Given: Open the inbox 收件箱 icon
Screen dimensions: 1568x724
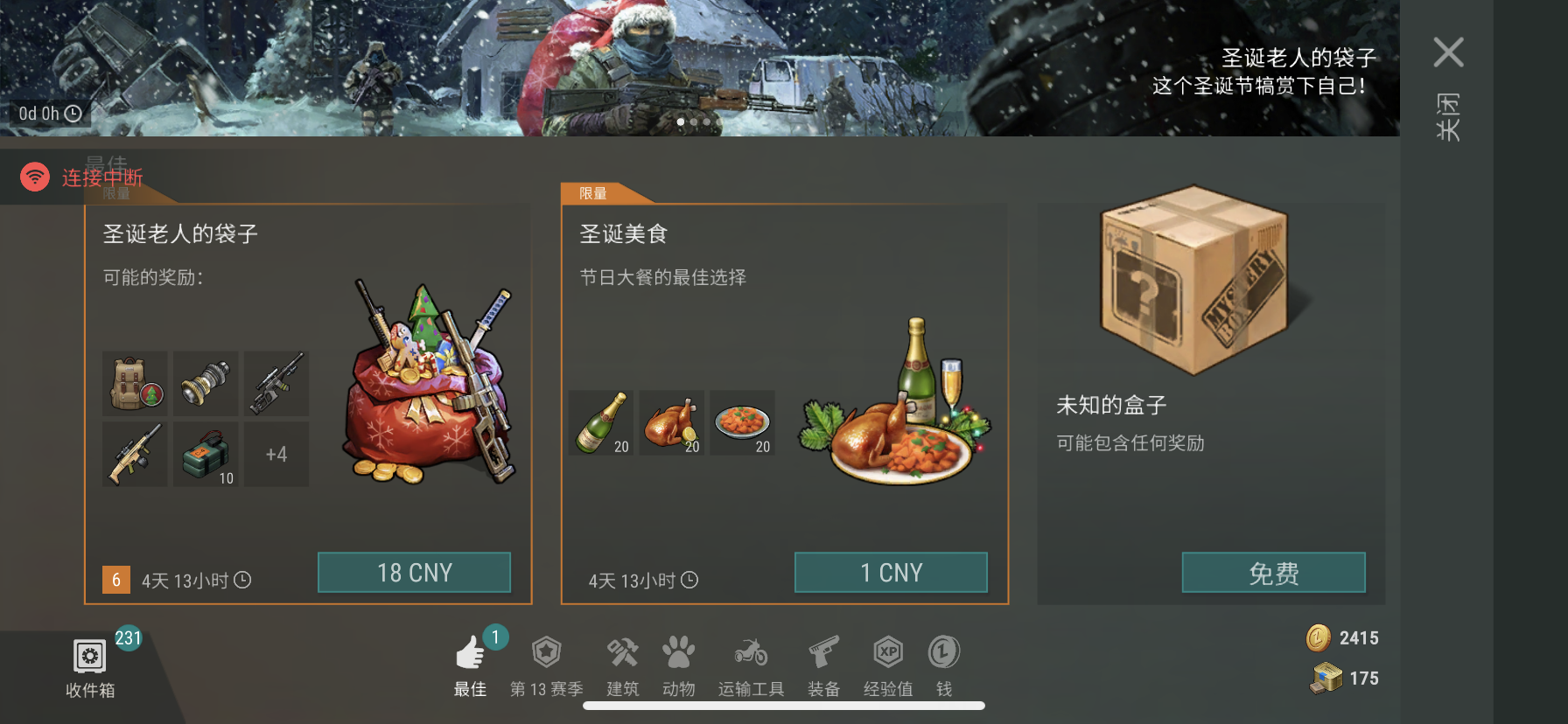Looking at the screenshot, I should [x=90, y=667].
